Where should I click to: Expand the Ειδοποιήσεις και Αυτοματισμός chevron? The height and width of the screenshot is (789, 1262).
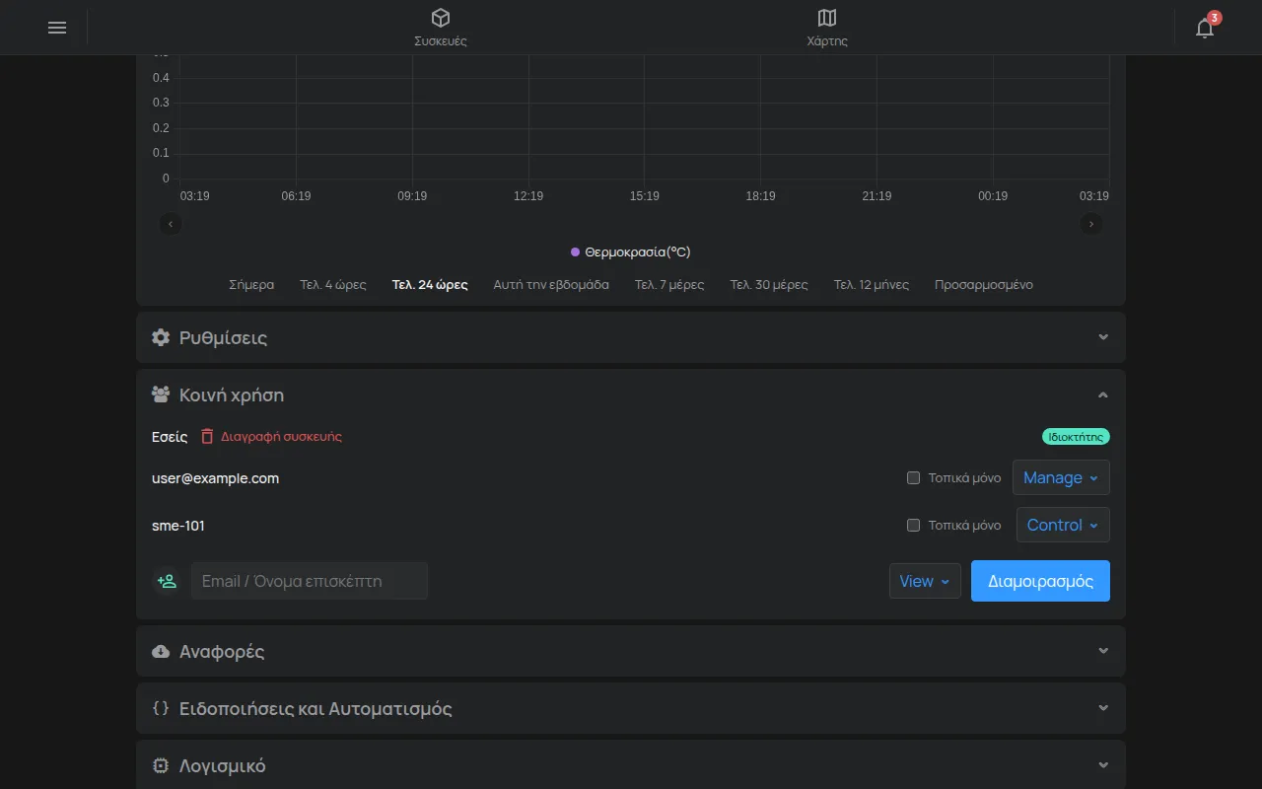1103,708
